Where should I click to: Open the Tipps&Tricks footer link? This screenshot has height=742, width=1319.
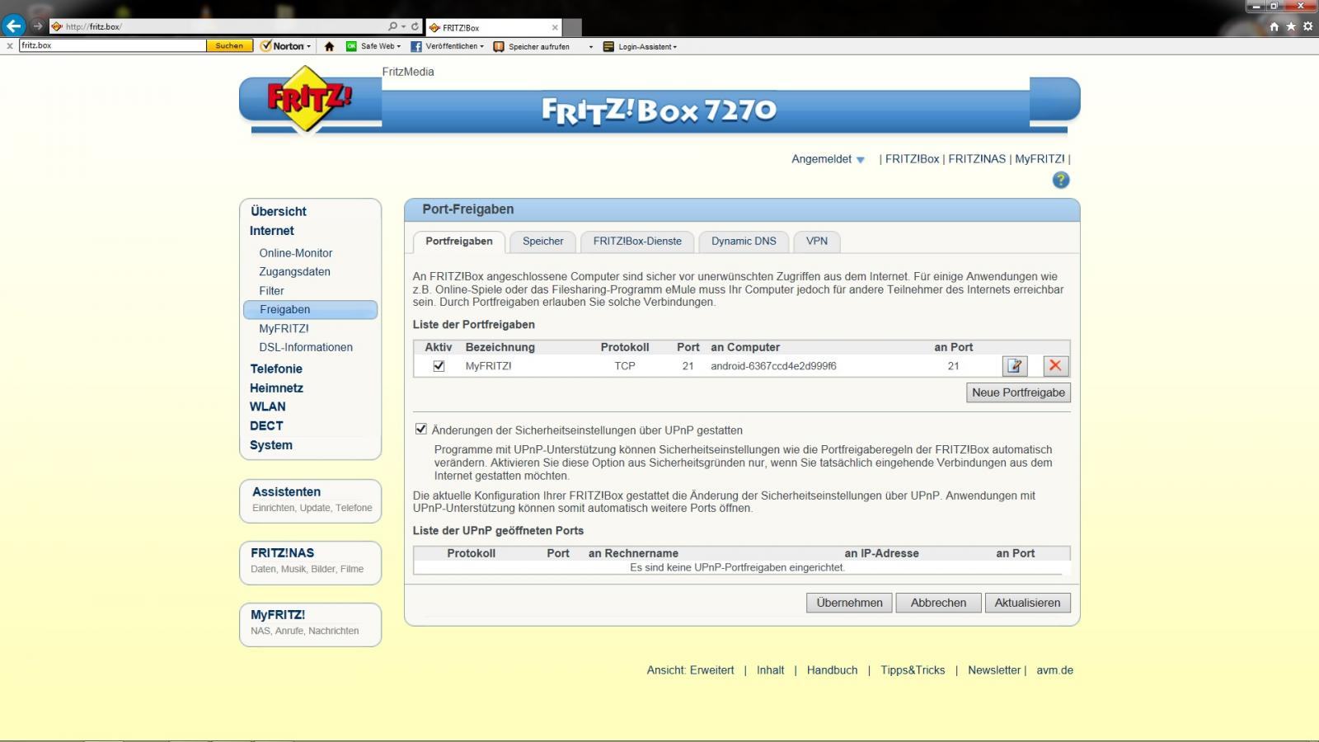coord(913,670)
